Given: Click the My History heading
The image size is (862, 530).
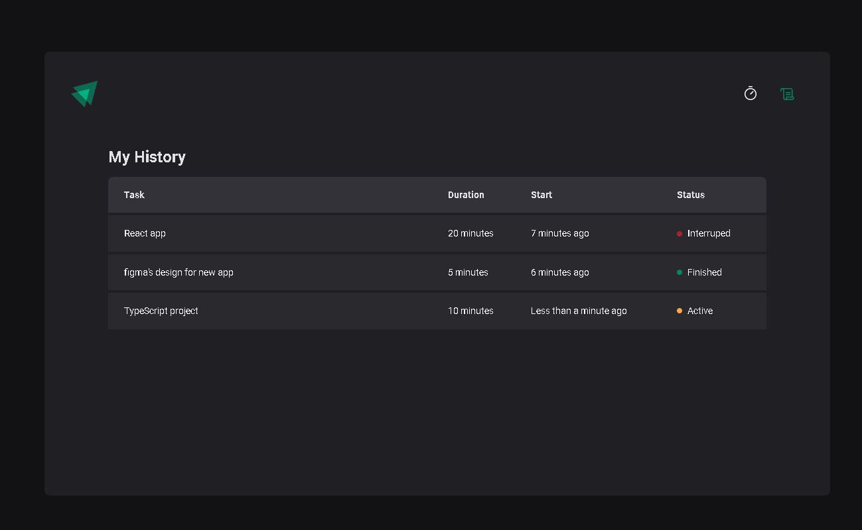Looking at the screenshot, I should pos(147,157).
